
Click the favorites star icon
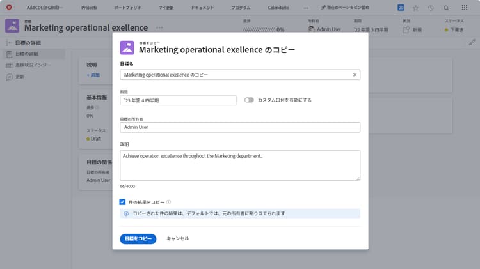[x=415, y=8]
